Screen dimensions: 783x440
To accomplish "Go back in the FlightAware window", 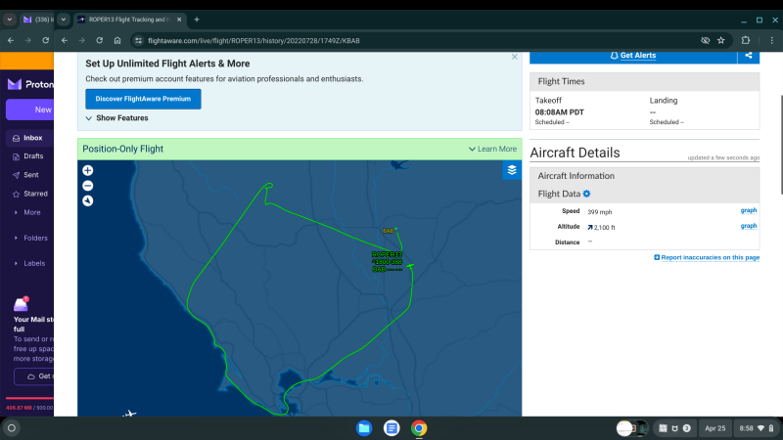I will (65, 40).
